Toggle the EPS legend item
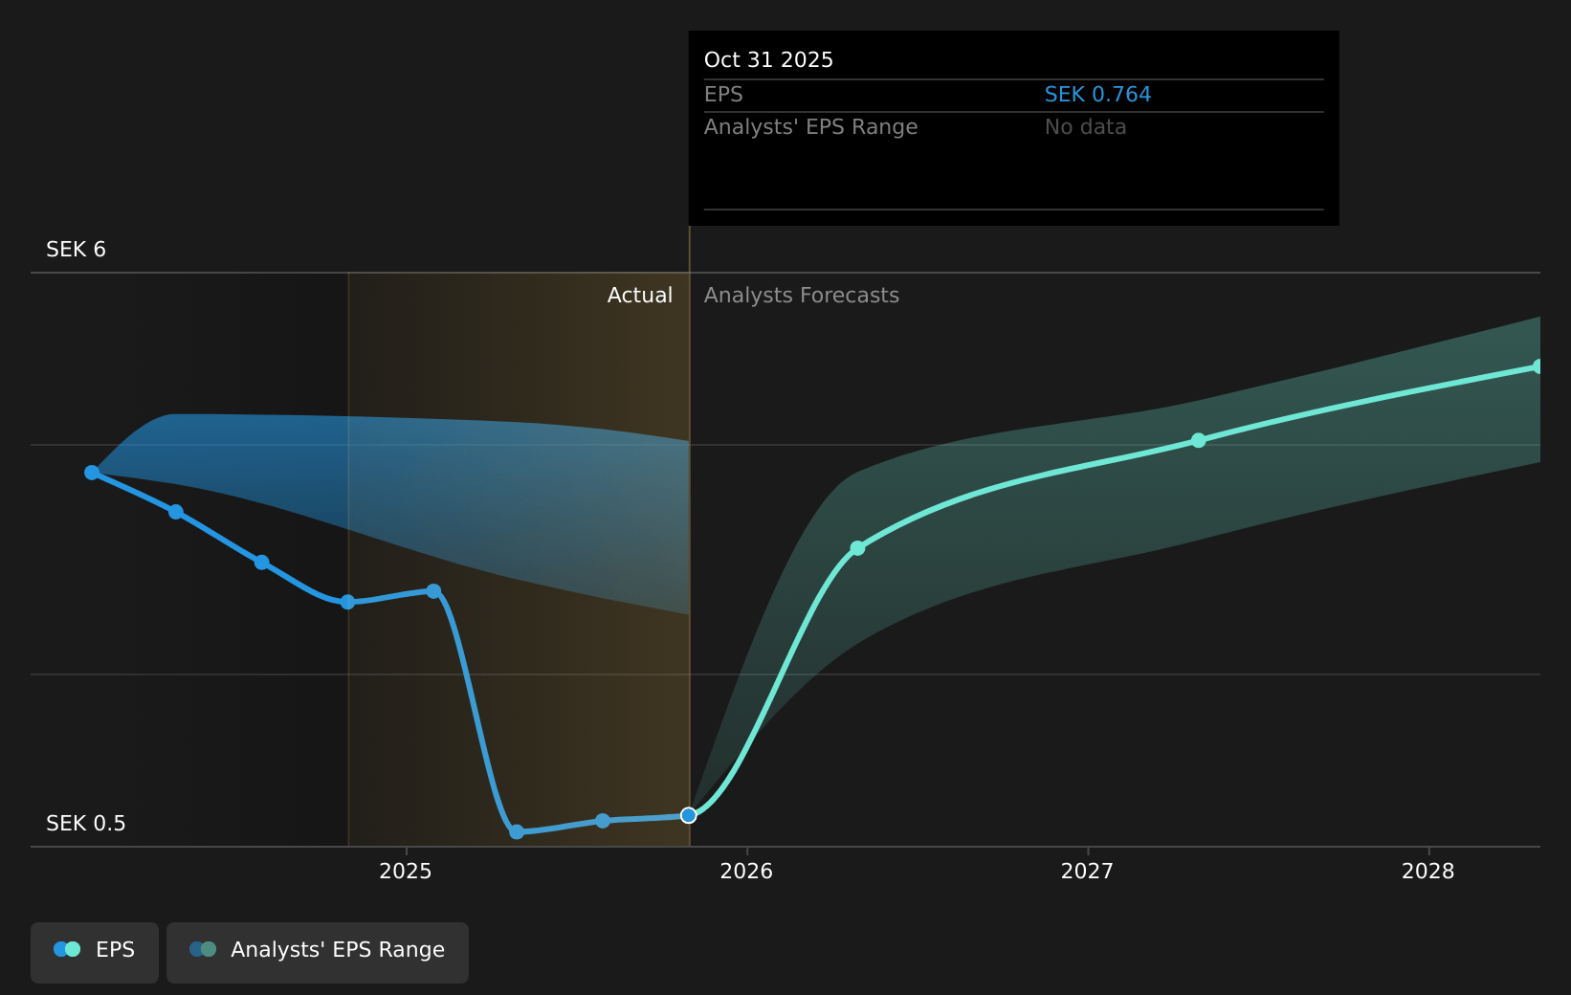 [95, 950]
